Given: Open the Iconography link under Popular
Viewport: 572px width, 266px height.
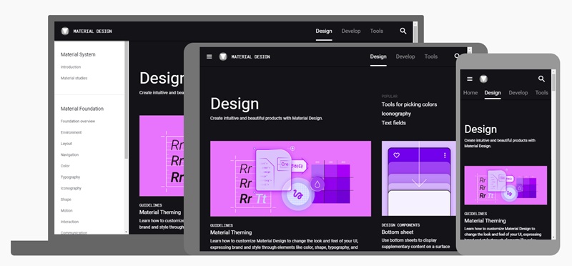Looking at the screenshot, I should (396, 114).
